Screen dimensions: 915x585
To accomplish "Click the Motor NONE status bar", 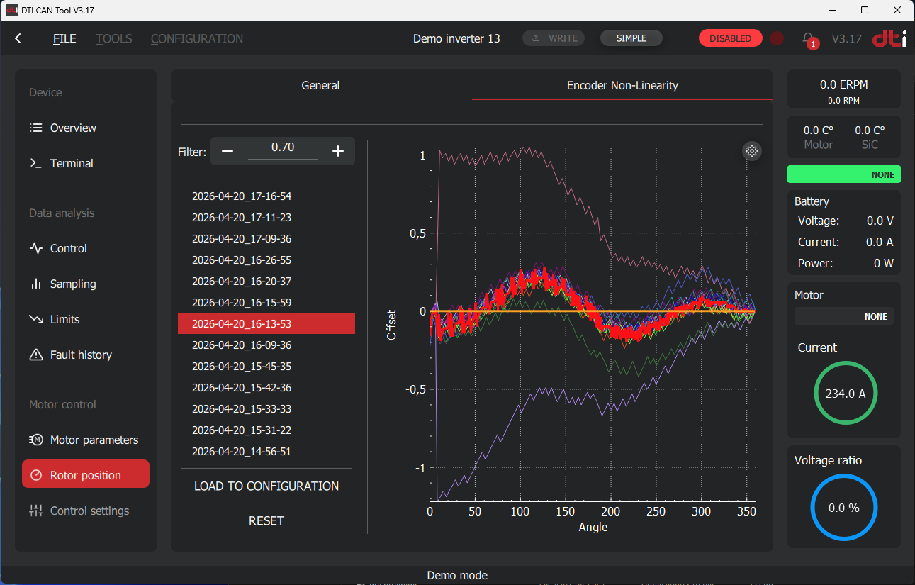I will tap(843, 317).
